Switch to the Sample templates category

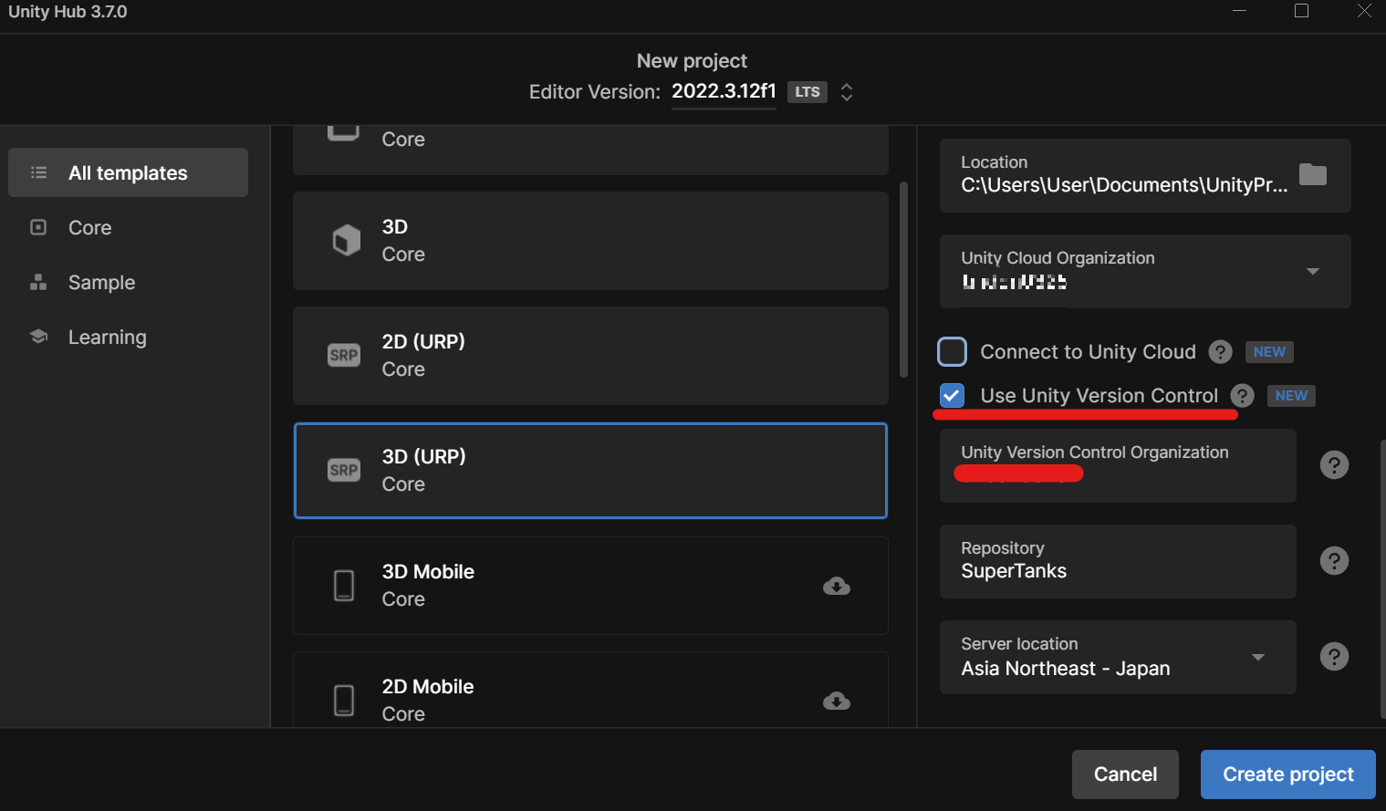pos(128,282)
